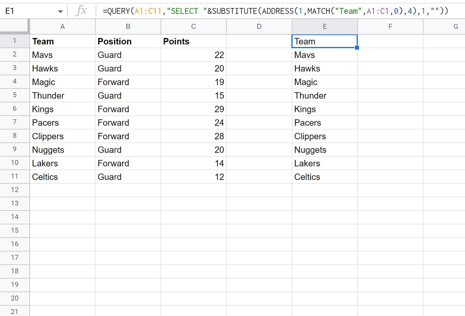Click Forward in the Magic row

point(128,82)
